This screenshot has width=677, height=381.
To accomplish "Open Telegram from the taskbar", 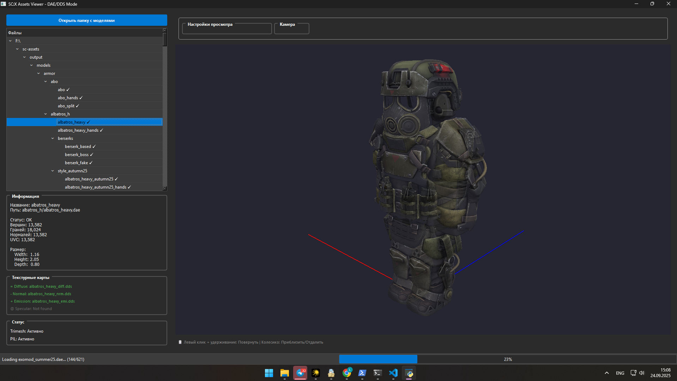I will (300, 373).
